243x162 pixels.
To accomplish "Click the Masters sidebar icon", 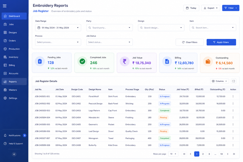I will (5, 90).
